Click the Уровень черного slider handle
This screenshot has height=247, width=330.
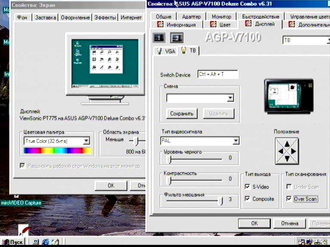click(169, 160)
